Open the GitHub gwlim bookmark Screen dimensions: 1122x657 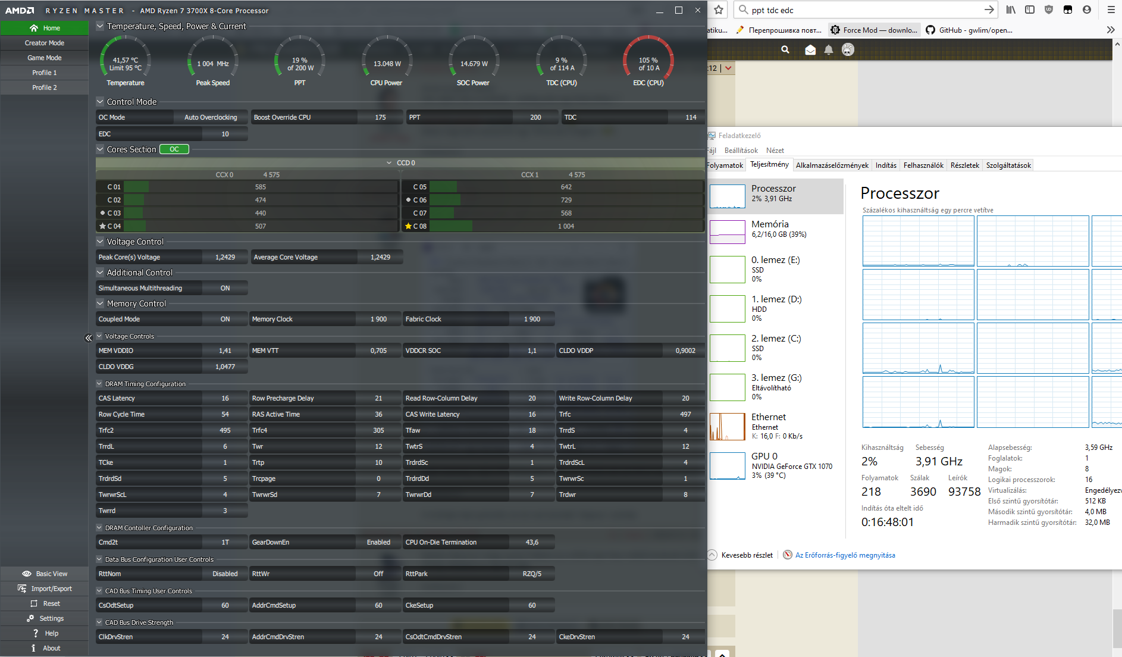pyautogui.click(x=969, y=30)
